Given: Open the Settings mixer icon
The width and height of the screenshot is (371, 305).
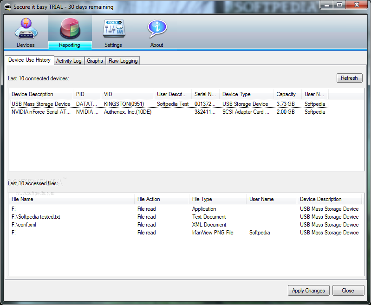Looking at the screenshot, I should [x=114, y=29].
